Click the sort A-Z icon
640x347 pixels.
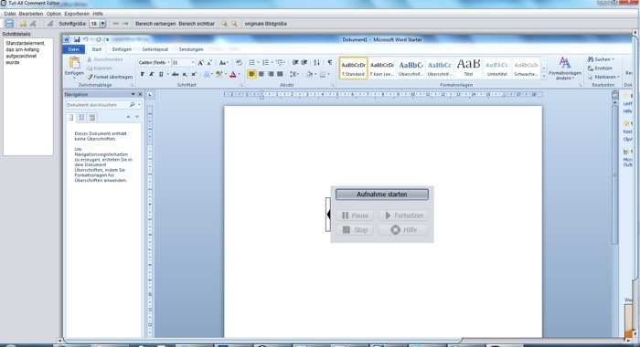316,62
